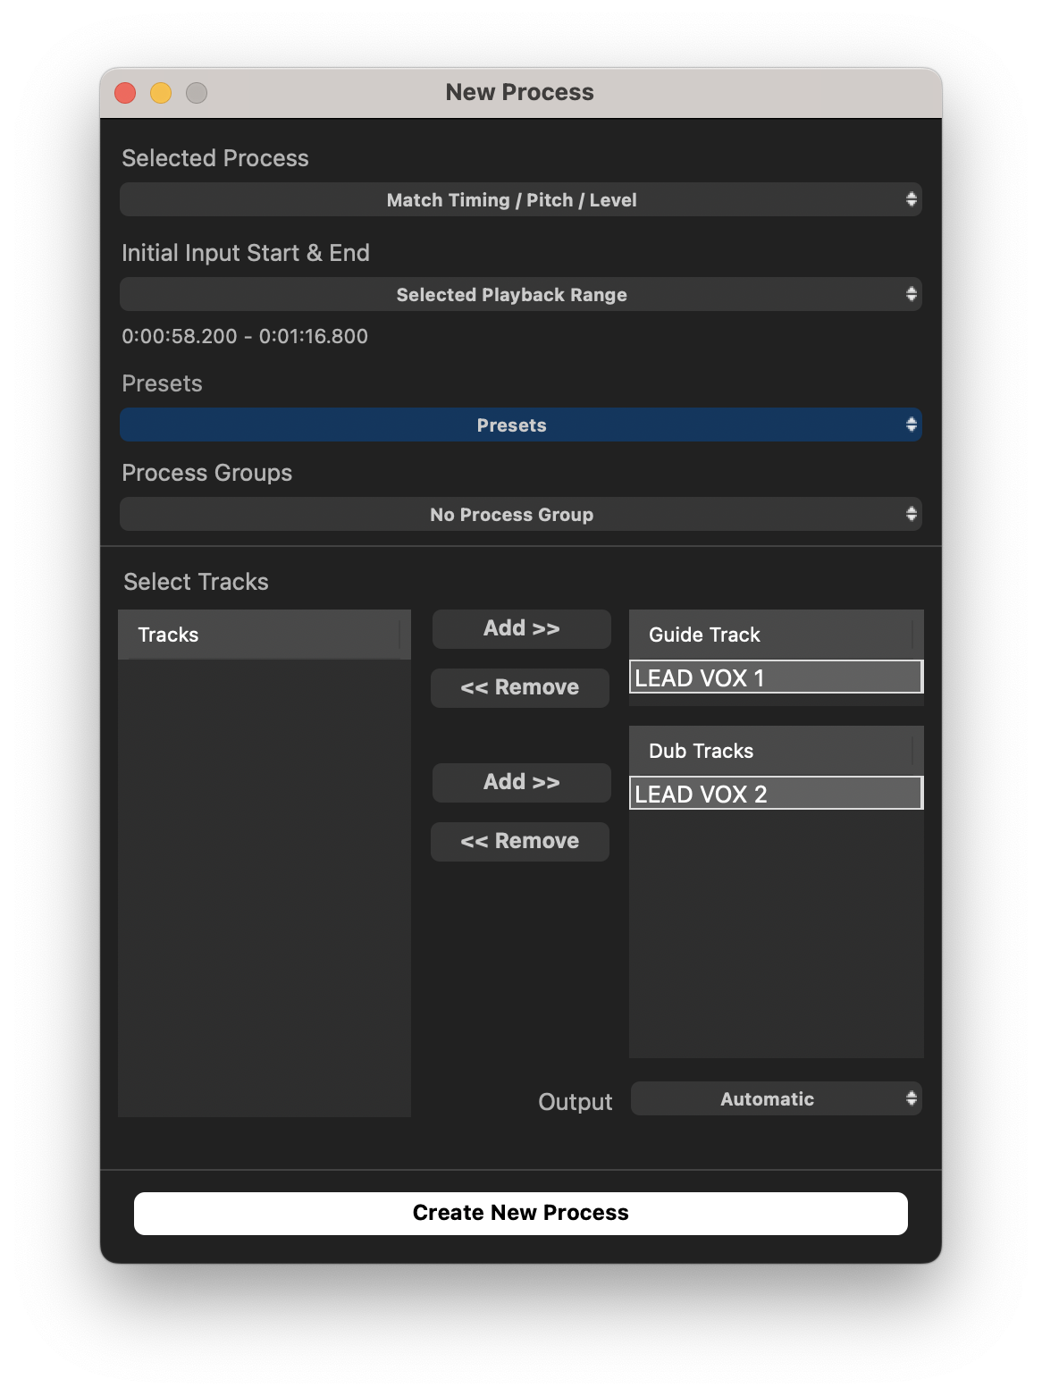Close the New Process window

tap(125, 93)
